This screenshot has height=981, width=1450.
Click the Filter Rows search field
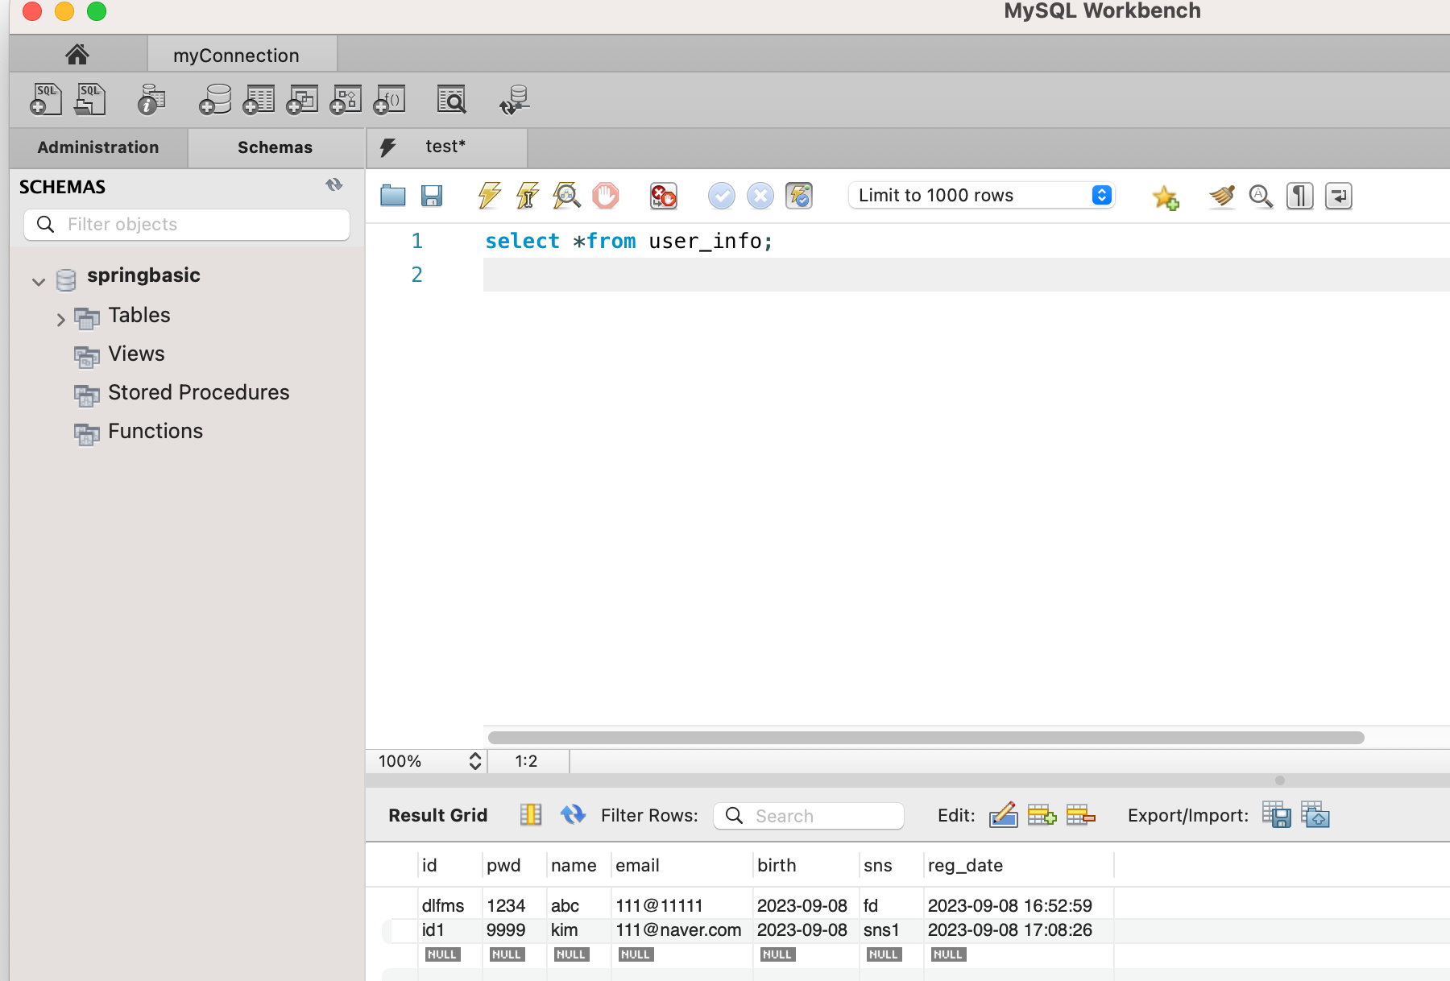coord(809,815)
